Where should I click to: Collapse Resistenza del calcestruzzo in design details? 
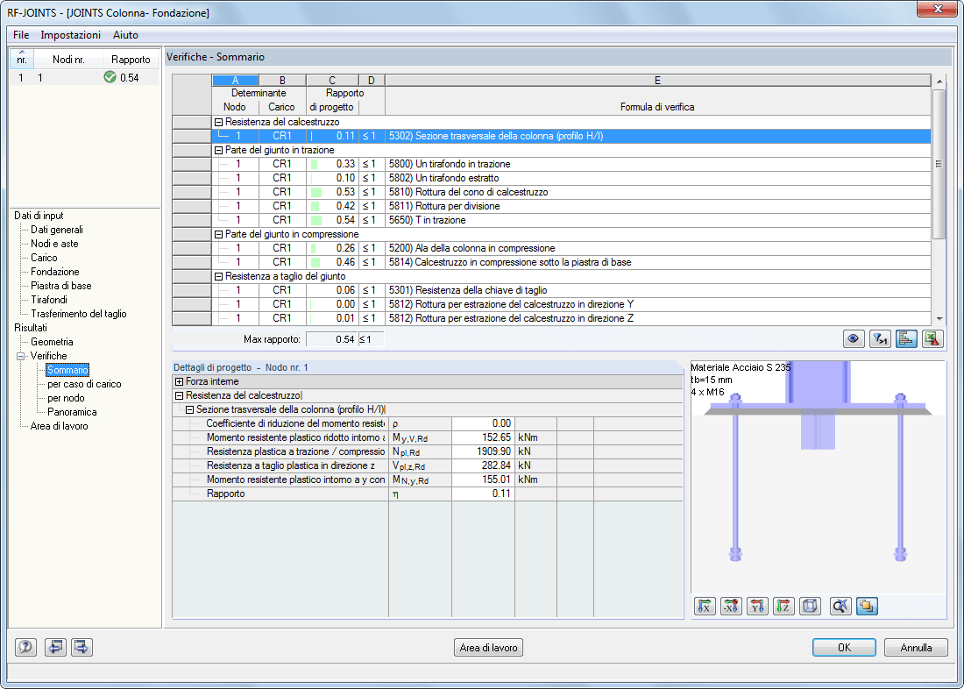pyautogui.click(x=180, y=396)
